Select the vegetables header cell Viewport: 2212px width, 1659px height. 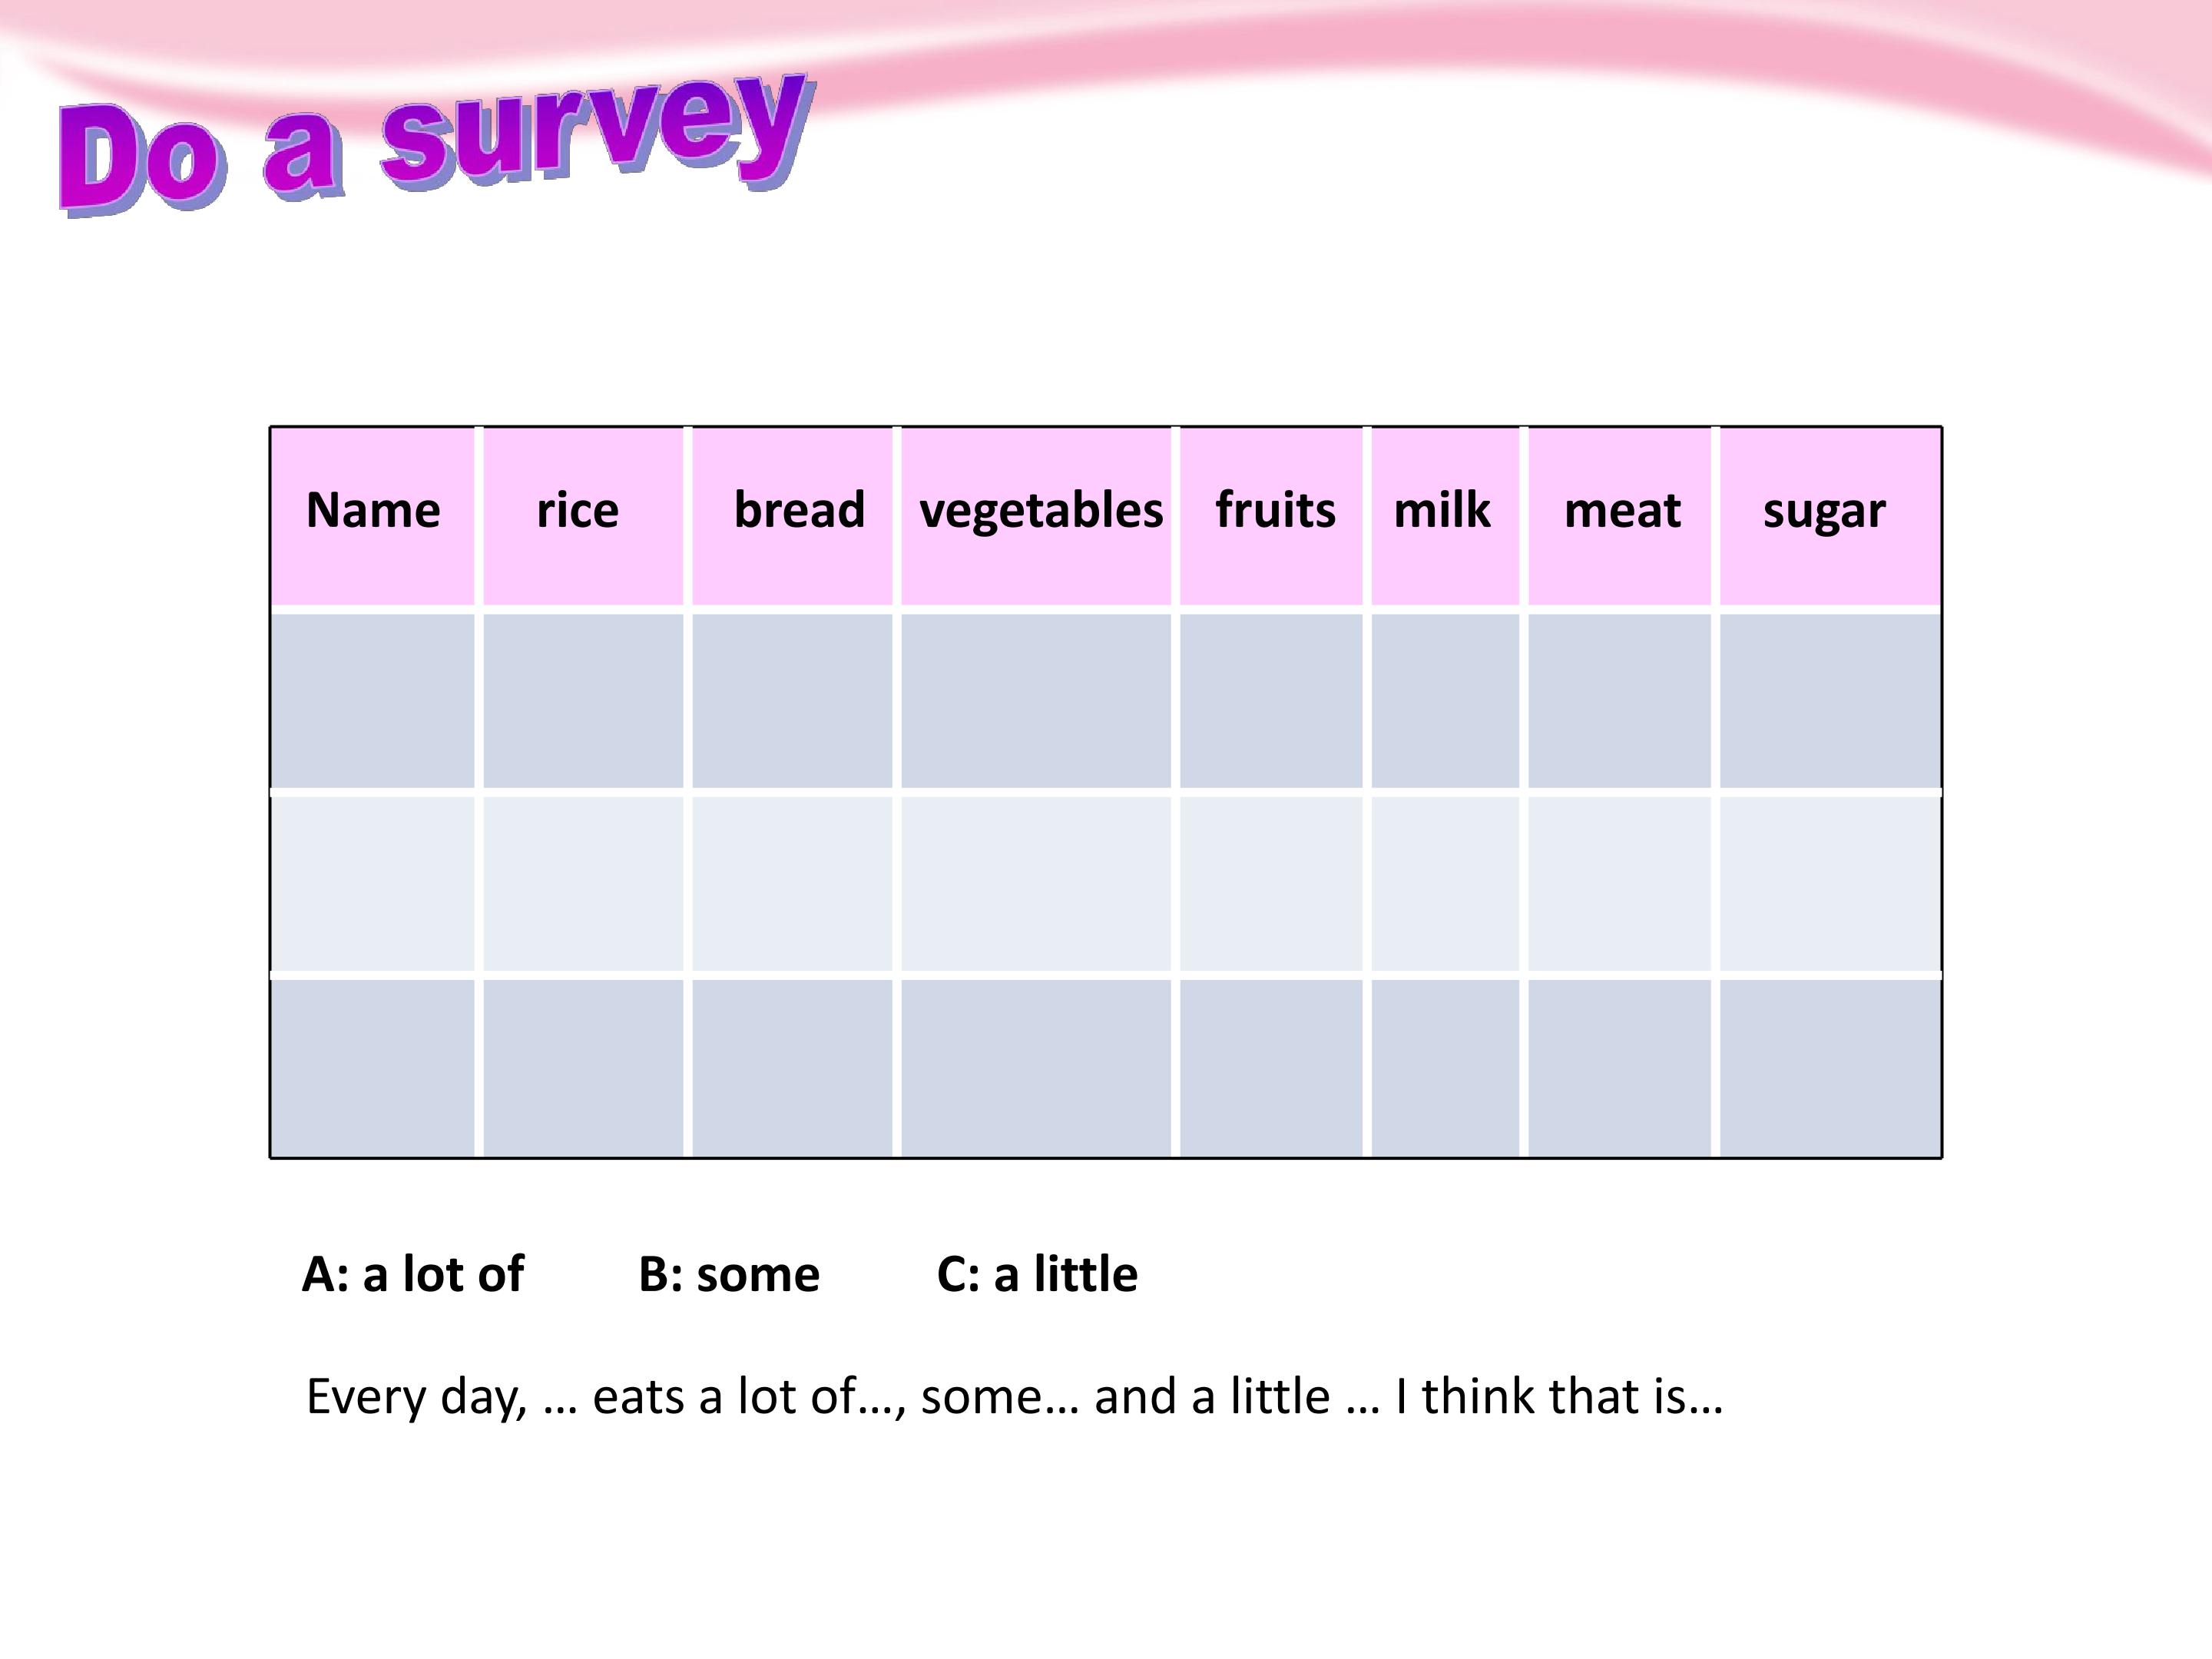point(1036,516)
